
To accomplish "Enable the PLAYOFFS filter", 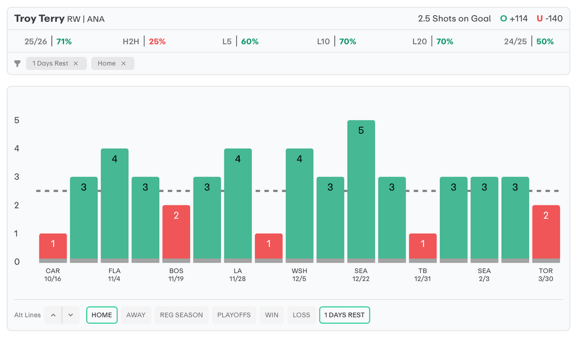I will [x=234, y=315].
